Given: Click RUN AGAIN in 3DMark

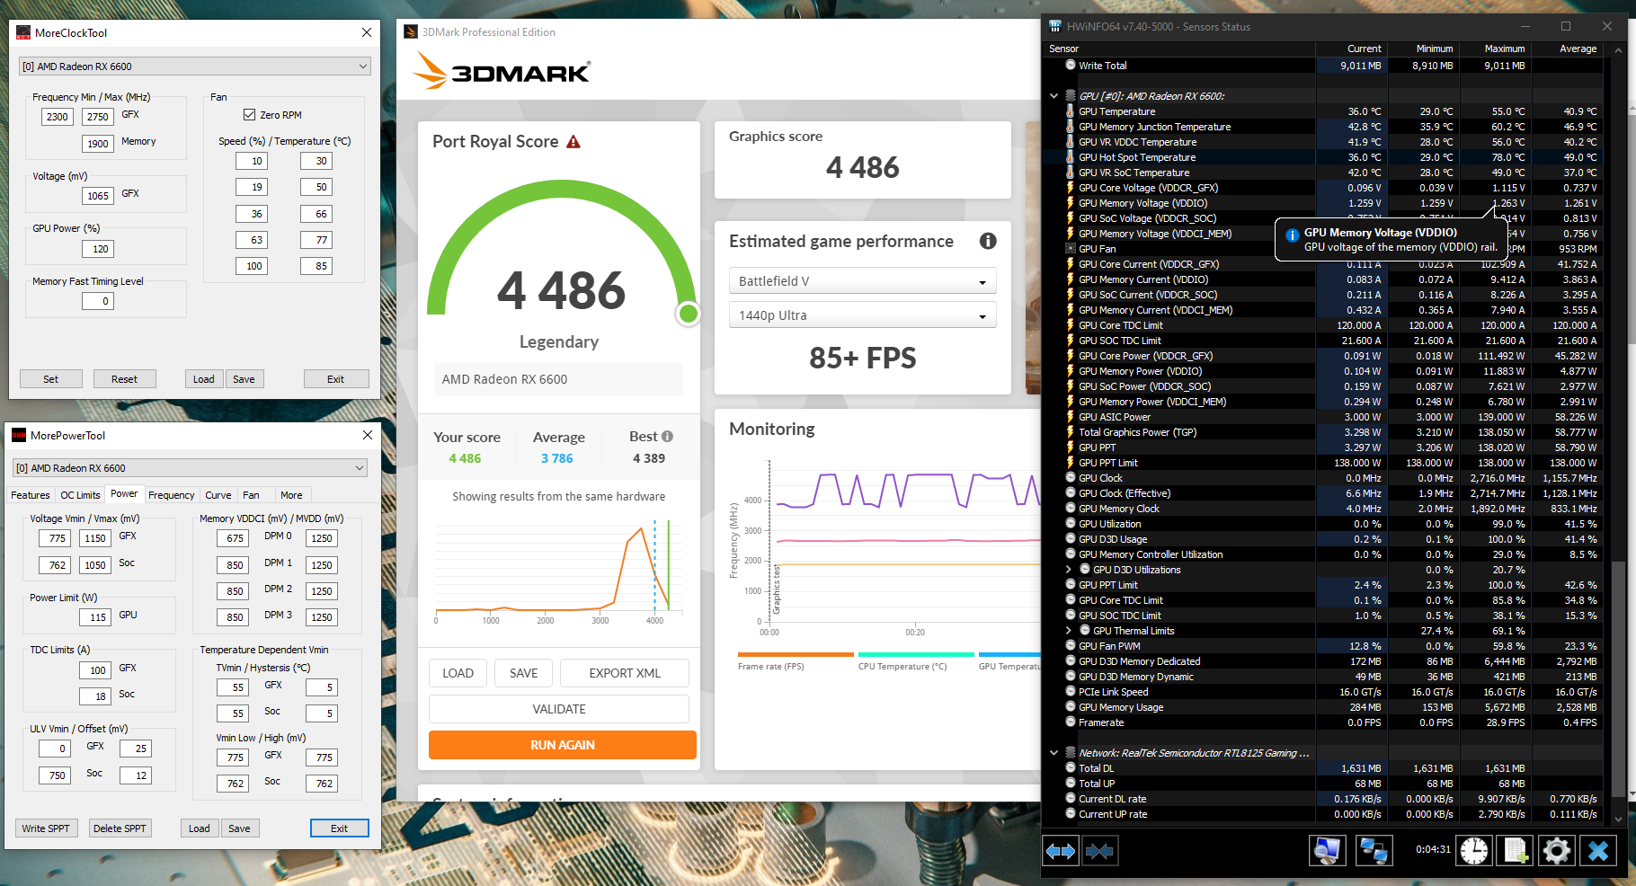Looking at the screenshot, I should (x=563, y=745).
